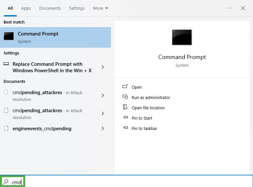Image resolution: width=253 pixels, height=187 pixels.
Task: Click the Open action icon
Action: 125,86
